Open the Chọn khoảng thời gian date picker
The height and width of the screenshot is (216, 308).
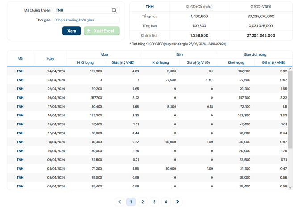tap(86, 20)
